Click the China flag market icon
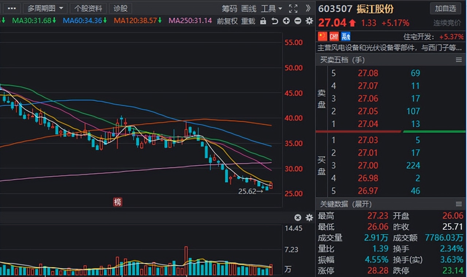Screen dimensions: 467x277 323,36
